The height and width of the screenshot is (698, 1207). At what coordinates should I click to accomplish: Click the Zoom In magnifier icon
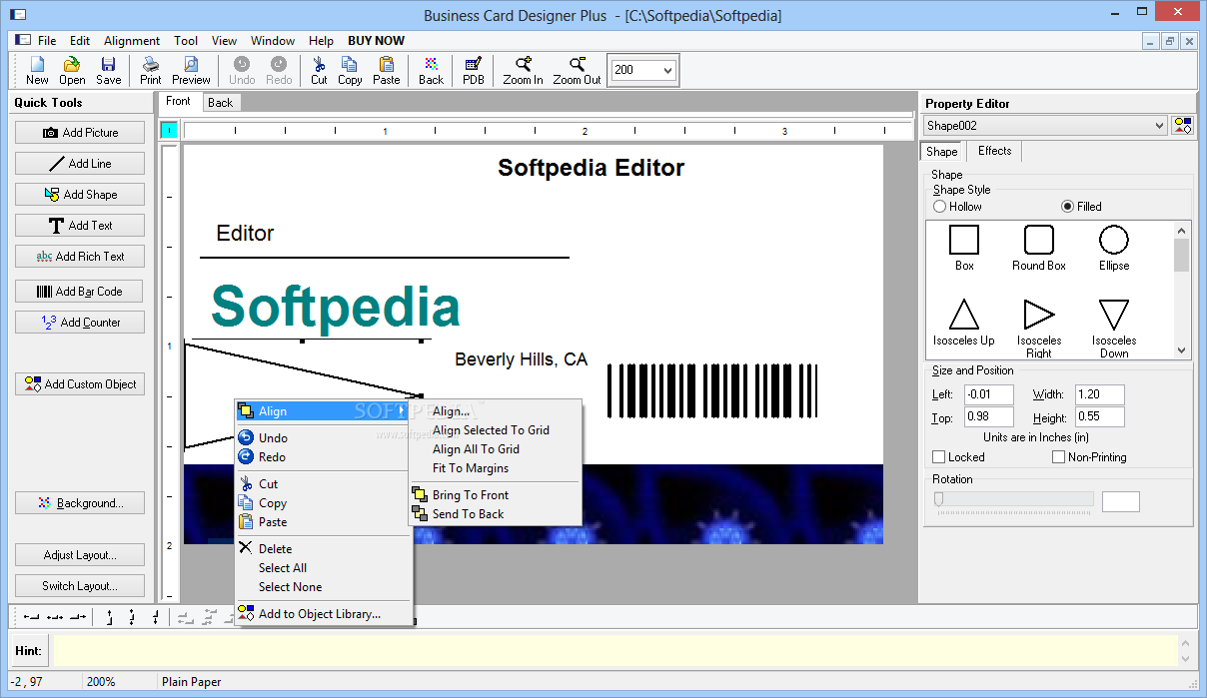[523, 71]
